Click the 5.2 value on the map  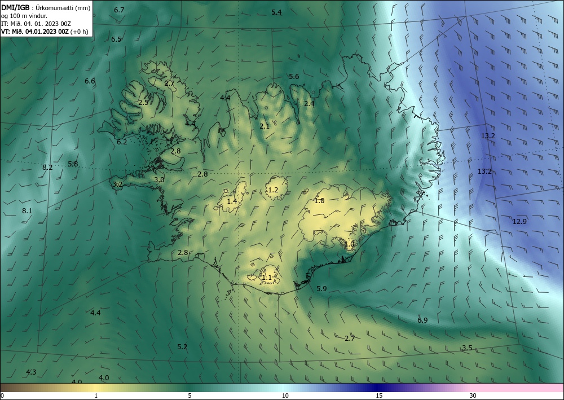[182, 347]
